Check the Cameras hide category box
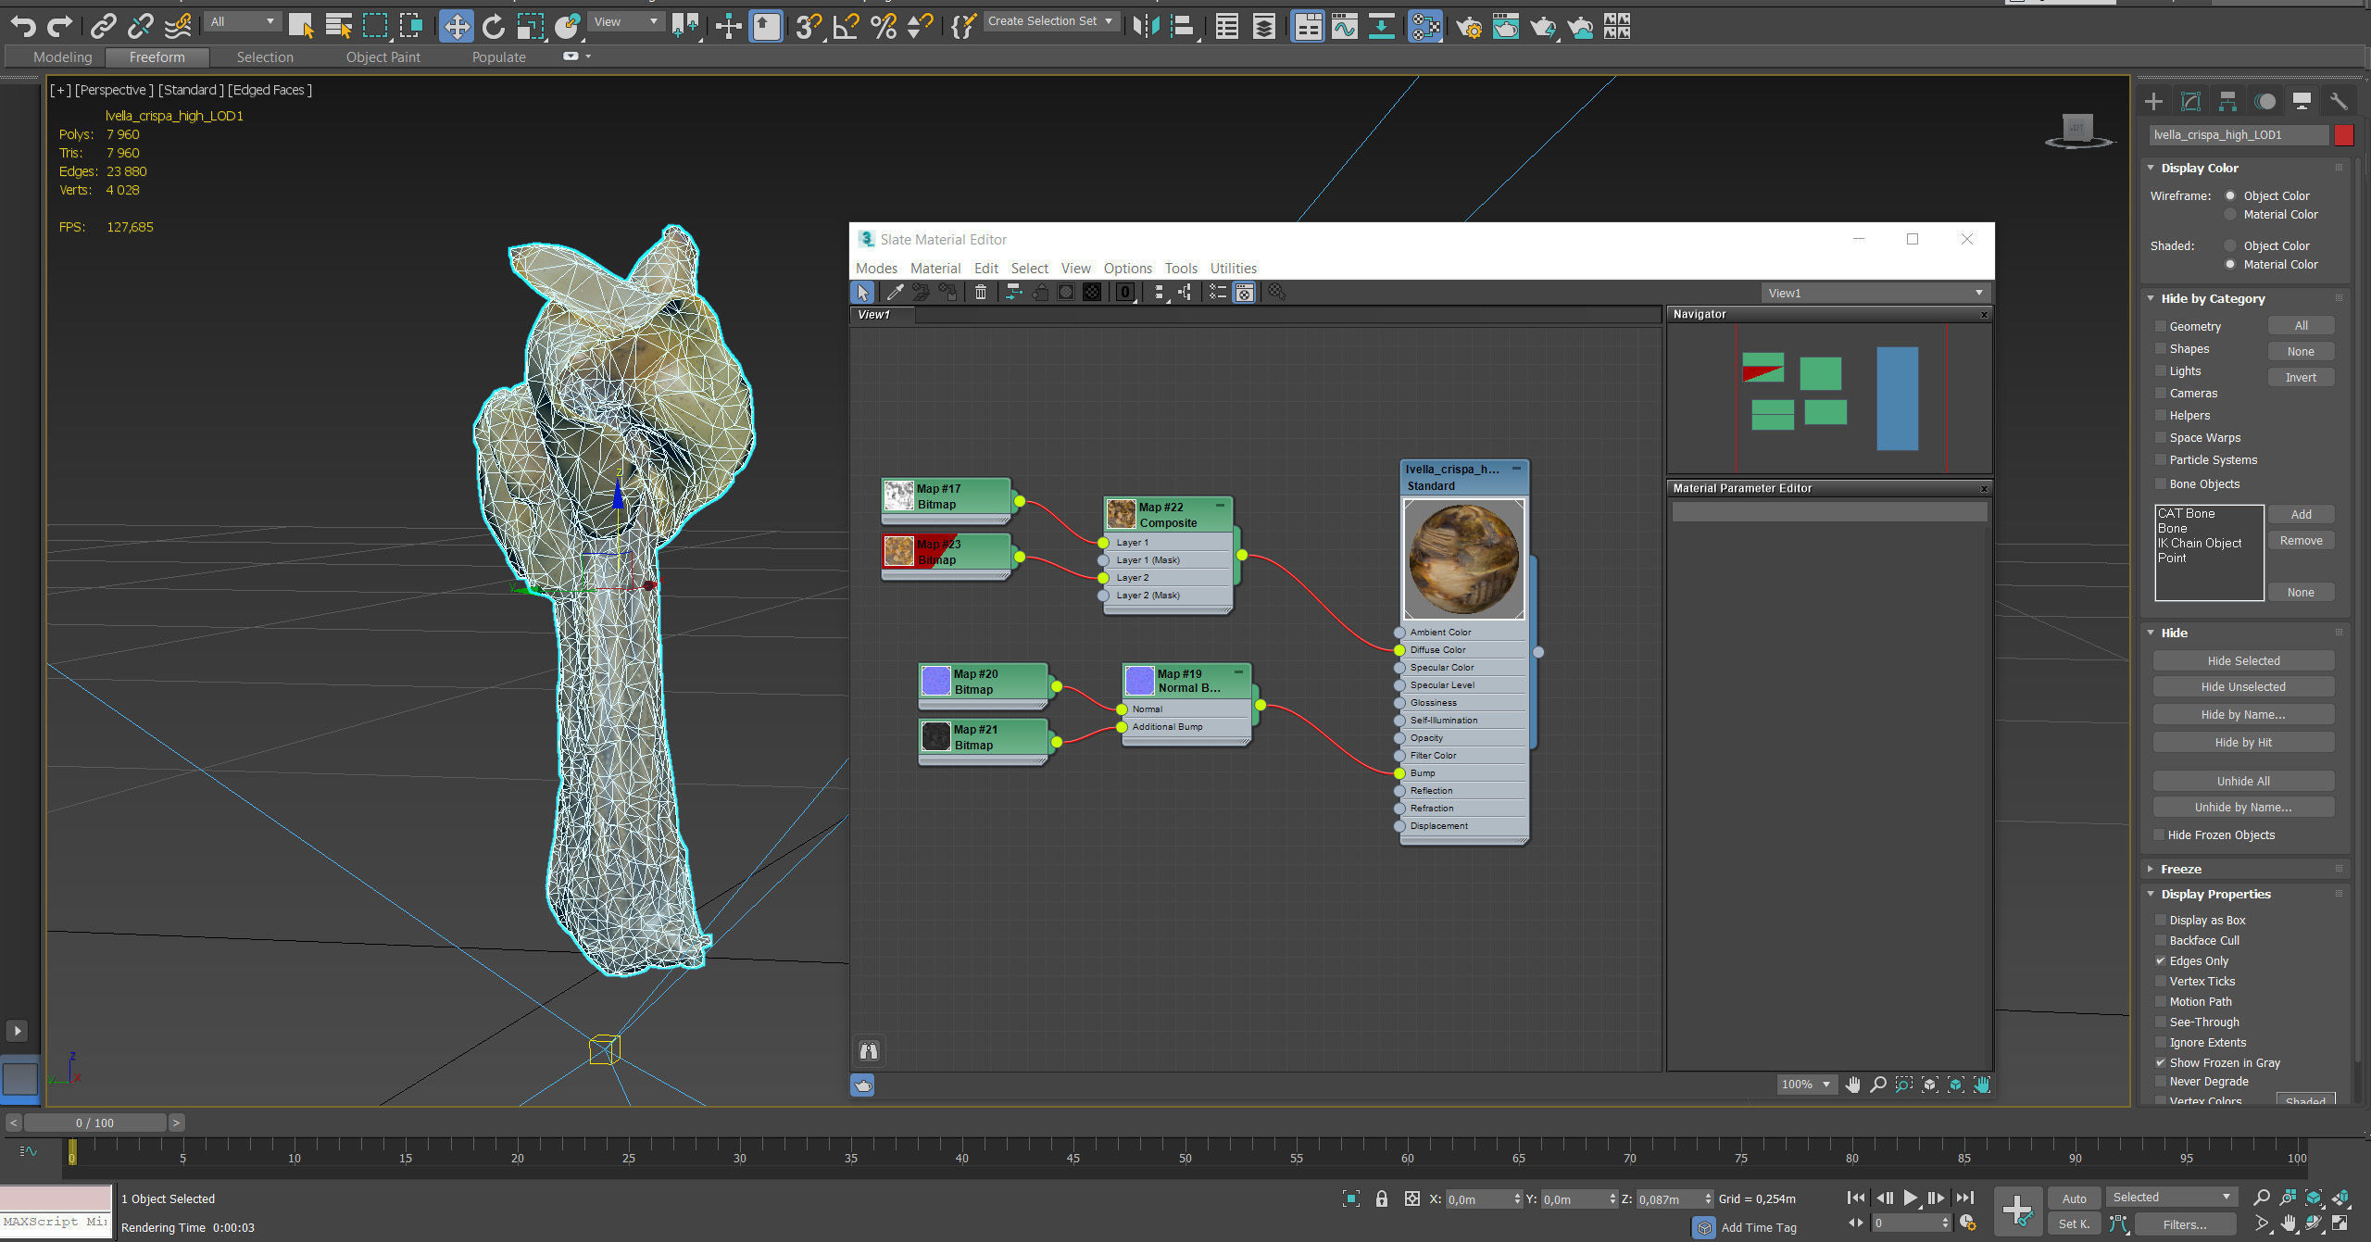 coord(2160,393)
